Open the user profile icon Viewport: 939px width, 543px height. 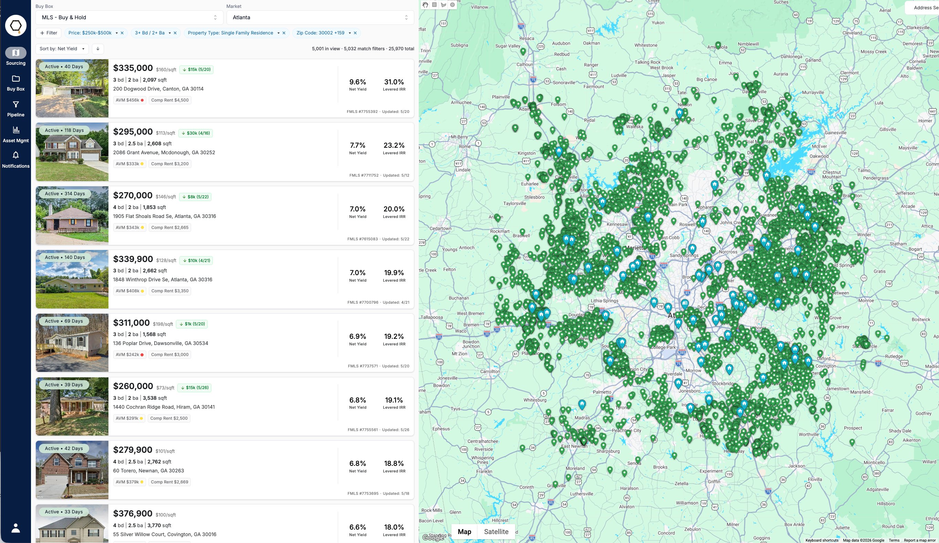pos(15,528)
